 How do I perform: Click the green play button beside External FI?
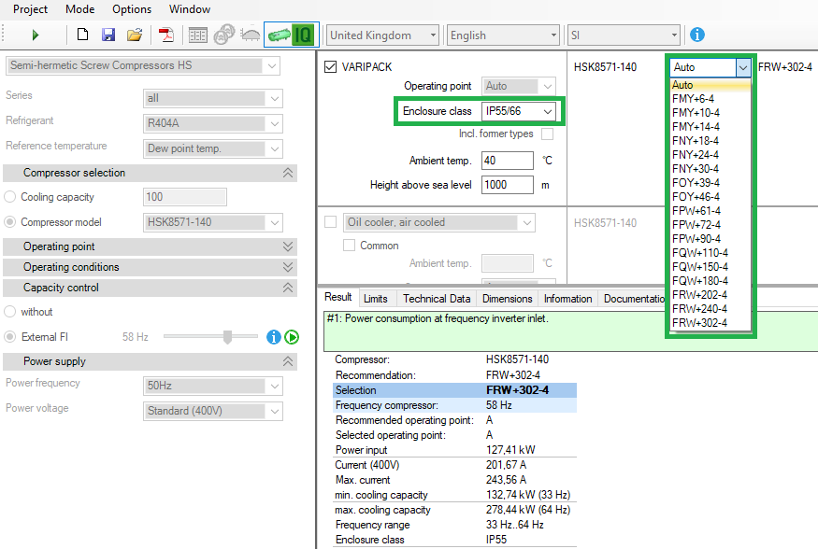292,337
